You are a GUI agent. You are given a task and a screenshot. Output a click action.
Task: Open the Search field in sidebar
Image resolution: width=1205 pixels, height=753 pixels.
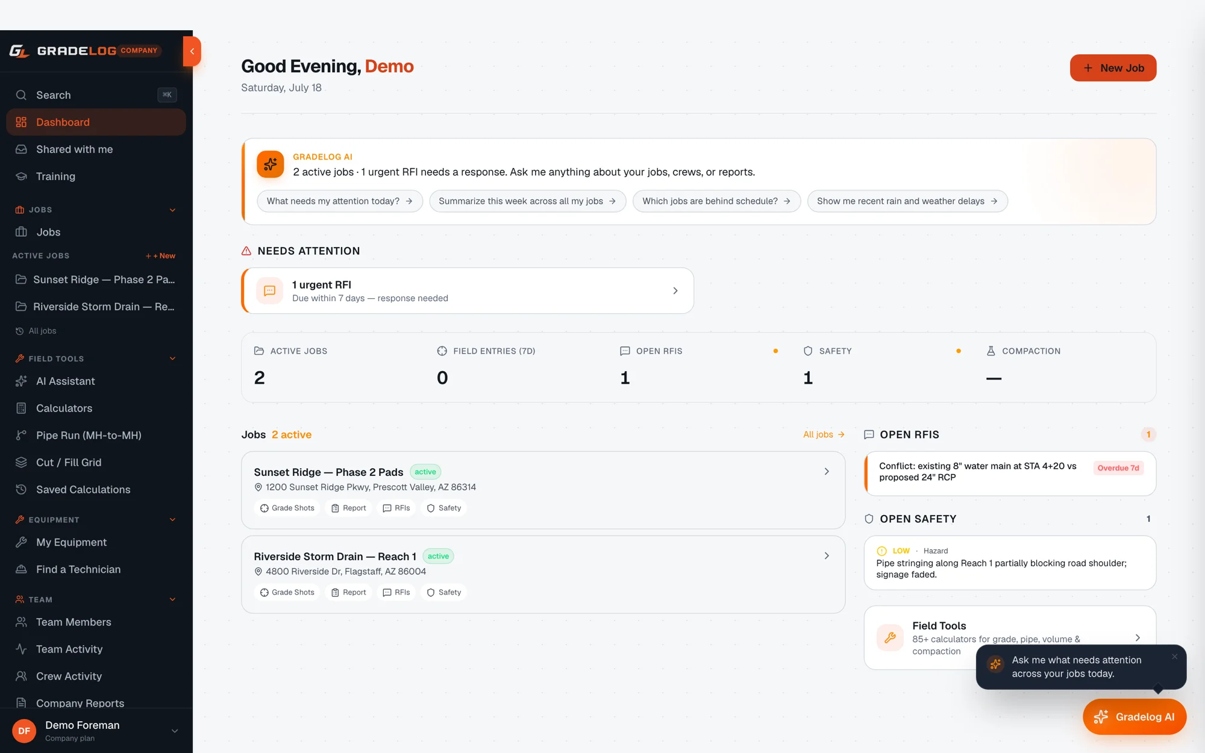pos(96,95)
